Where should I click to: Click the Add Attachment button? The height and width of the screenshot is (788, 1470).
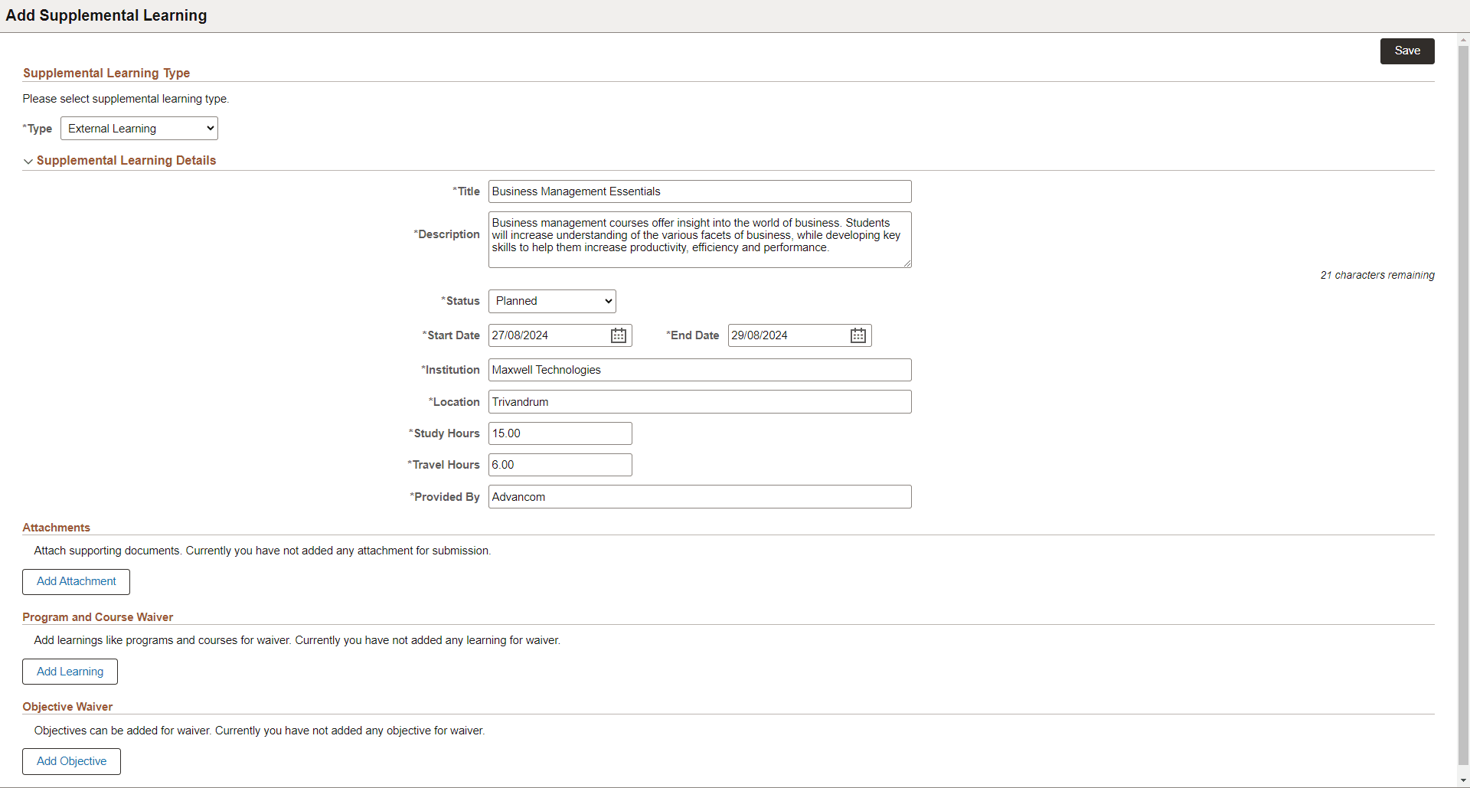click(77, 582)
